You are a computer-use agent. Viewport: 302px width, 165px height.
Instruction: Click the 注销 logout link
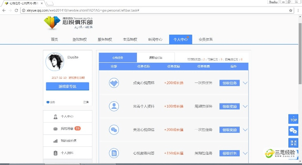click(86, 102)
